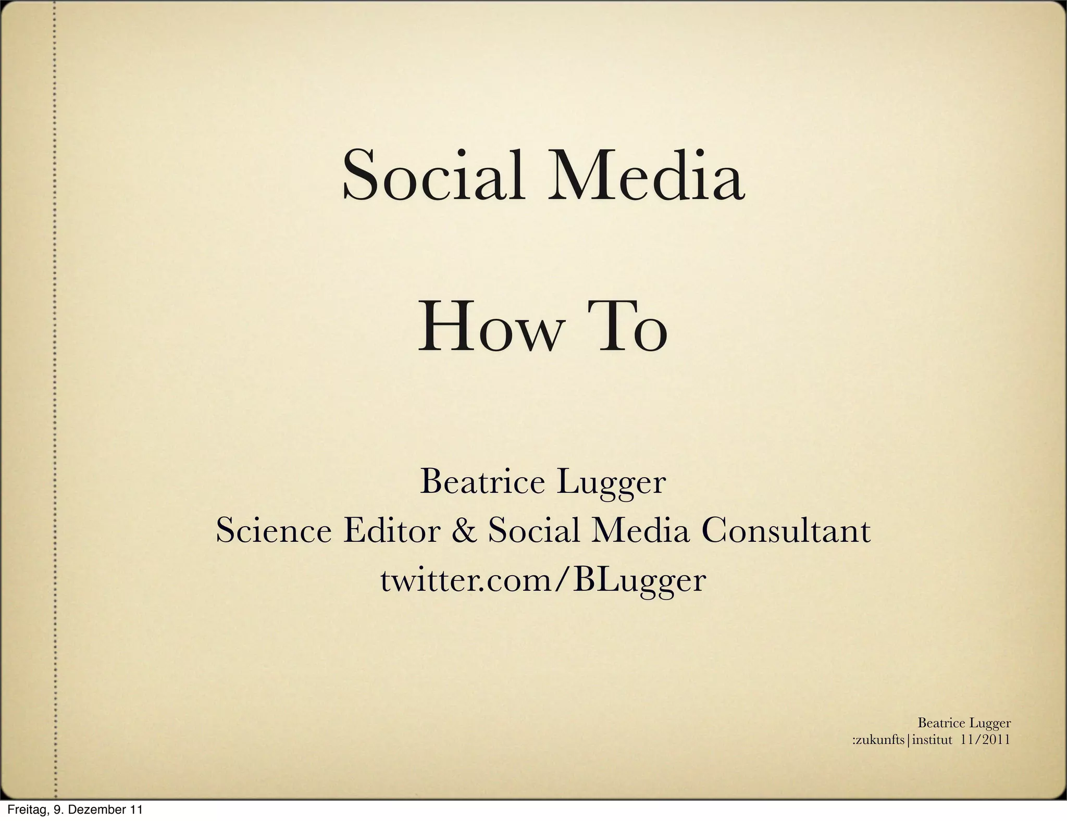
Task: Click the word Editor in job title
Action: pos(391,531)
